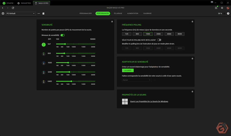Set polling rate to 4000 Hz
Image resolution: width=231 pixels, height=136 pixels.
tap(169, 34)
